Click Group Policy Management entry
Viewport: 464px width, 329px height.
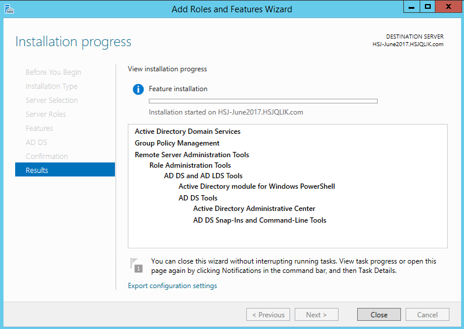(177, 143)
